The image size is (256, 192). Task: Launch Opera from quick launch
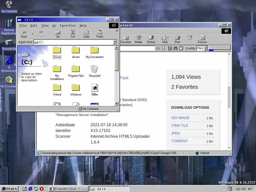point(42,189)
